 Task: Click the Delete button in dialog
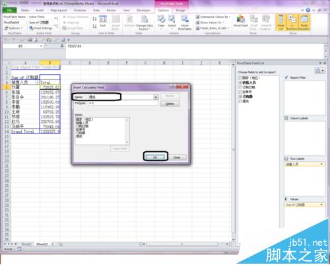tap(170, 104)
